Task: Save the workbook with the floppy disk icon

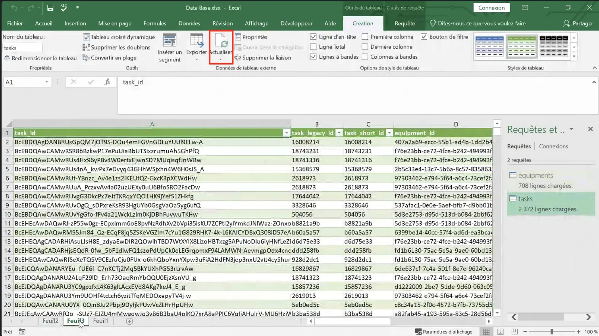Action: (x=50, y=8)
